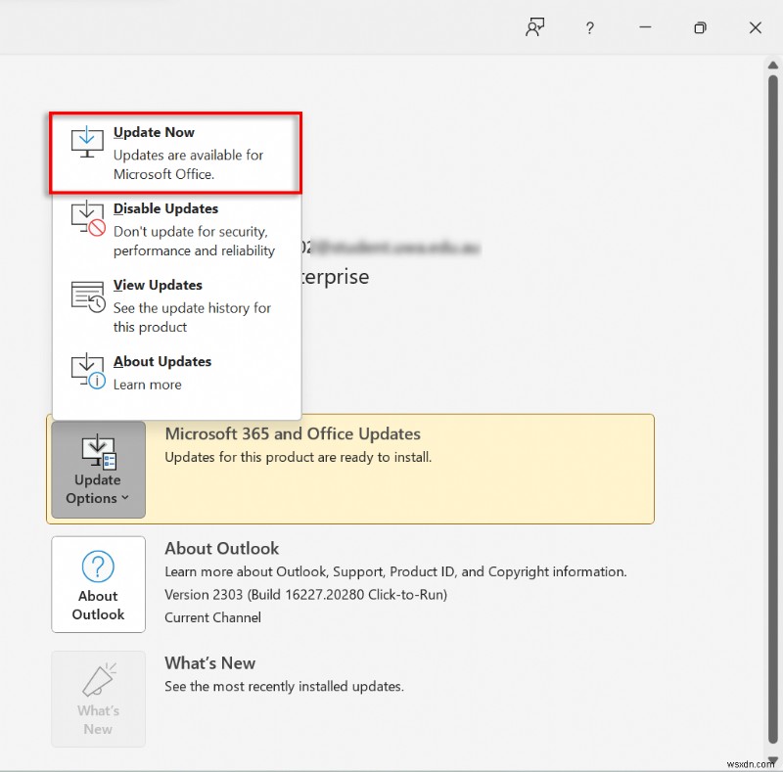Image resolution: width=783 pixels, height=772 pixels.
Task: Collapse the Update Options dropdown button
Action: pyautogui.click(x=99, y=469)
